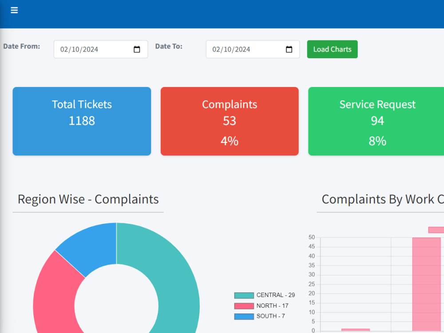Click the SOUTH - 7 legend text

271,316
